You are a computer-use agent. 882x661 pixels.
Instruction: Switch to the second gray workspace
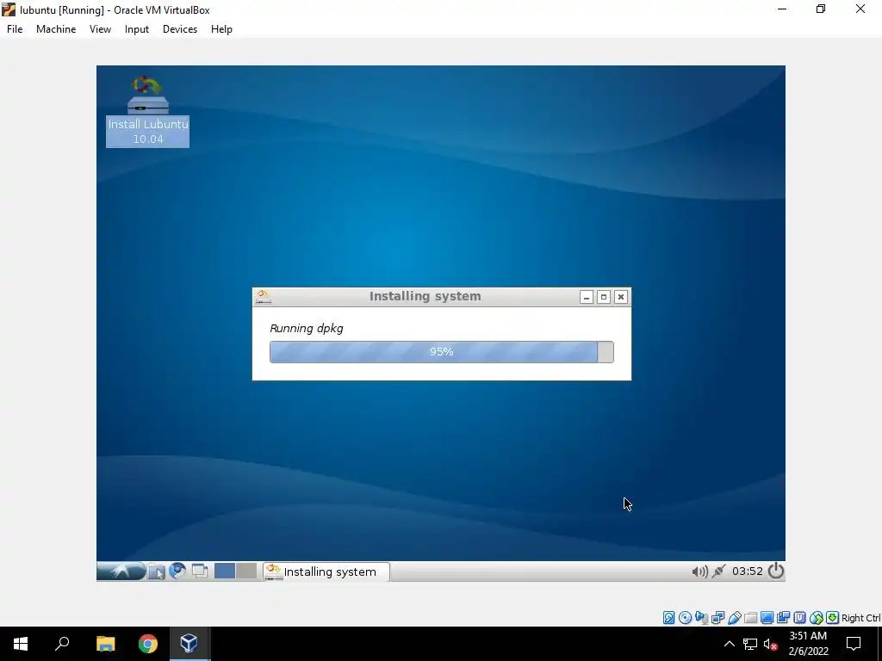click(246, 571)
